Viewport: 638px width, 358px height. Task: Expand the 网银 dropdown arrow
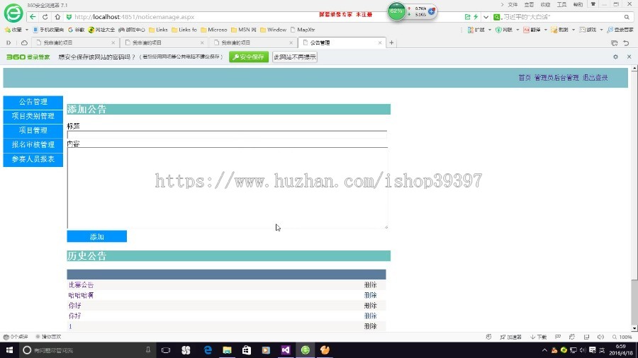[x=517, y=30]
